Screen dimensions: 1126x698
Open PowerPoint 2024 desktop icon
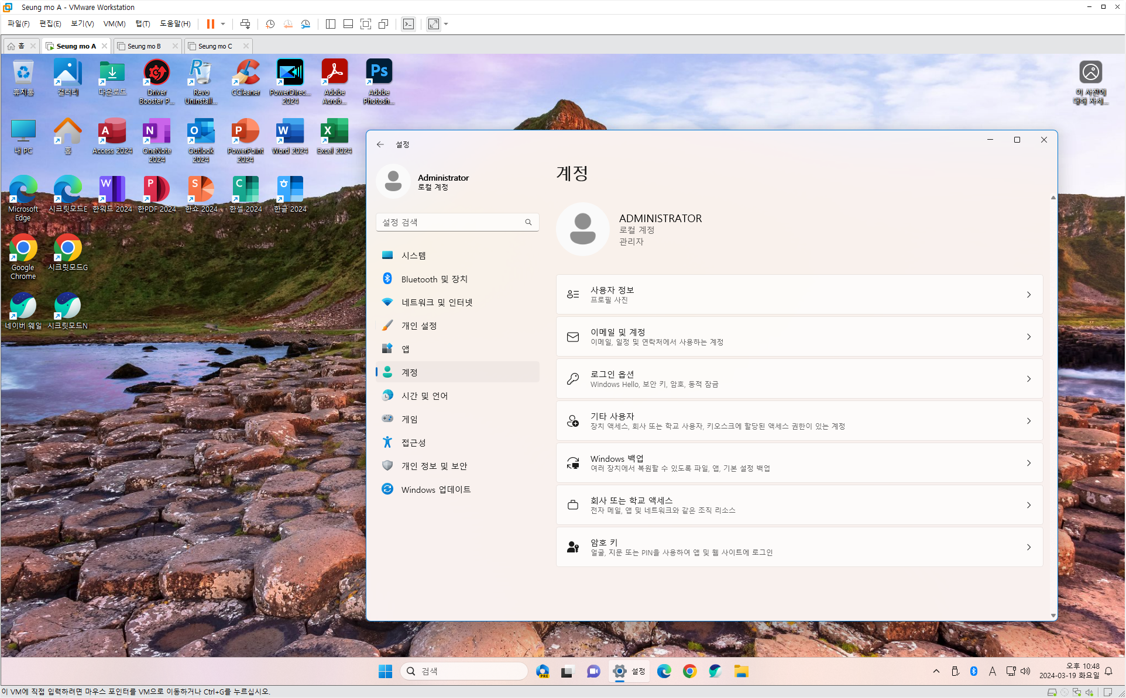click(x=245, y=140)
